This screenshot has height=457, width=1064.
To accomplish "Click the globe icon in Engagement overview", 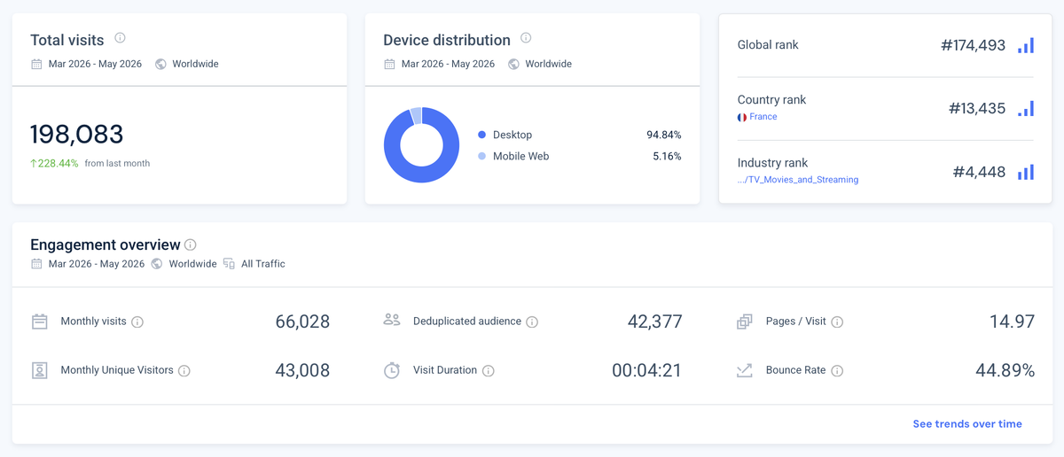I will click(157, 264).
